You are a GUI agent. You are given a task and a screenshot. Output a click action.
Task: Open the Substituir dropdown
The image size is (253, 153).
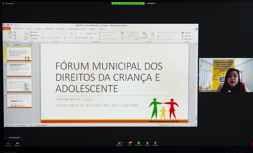(x=187, y=36)
